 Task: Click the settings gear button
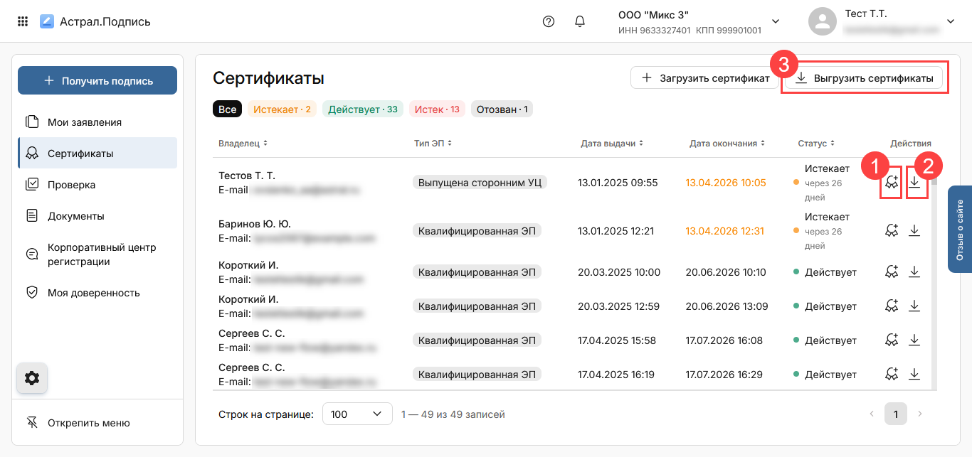(32, 378)
